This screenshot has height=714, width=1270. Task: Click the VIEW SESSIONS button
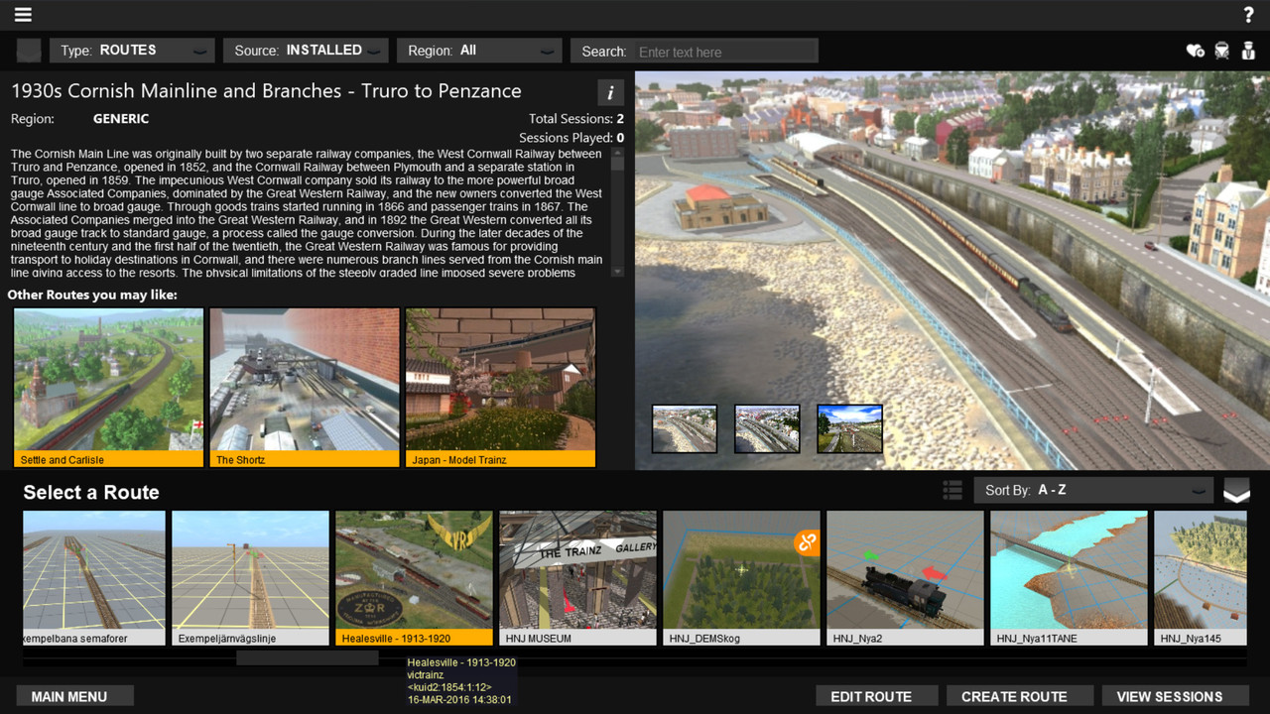pos(1176,696)
